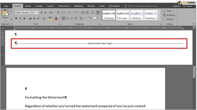The image size is (197, 110).
Task: Apply the red Font Color swatch
Action: pos(56,18)
